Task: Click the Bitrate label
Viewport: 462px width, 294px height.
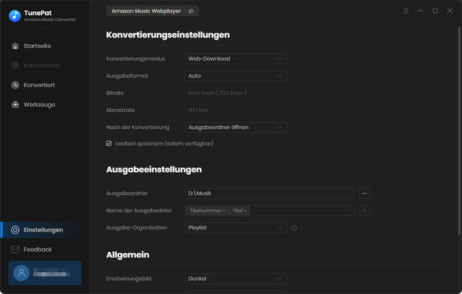Action: point(115,93)
